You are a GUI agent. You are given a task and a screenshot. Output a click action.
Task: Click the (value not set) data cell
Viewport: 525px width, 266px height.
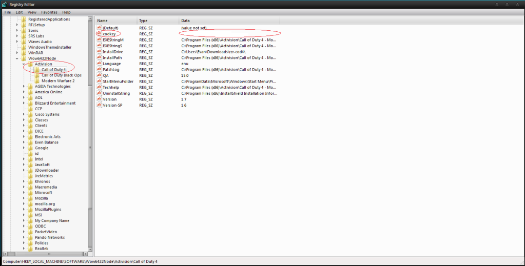(x=194, y=28)
